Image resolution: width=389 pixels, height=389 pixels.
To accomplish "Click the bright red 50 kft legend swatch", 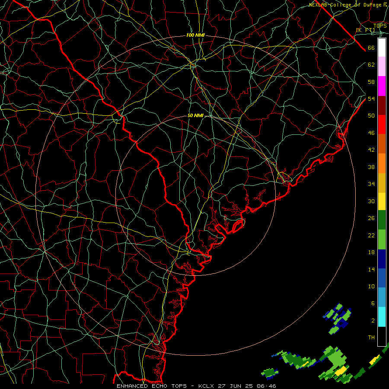I will point(382,124).
